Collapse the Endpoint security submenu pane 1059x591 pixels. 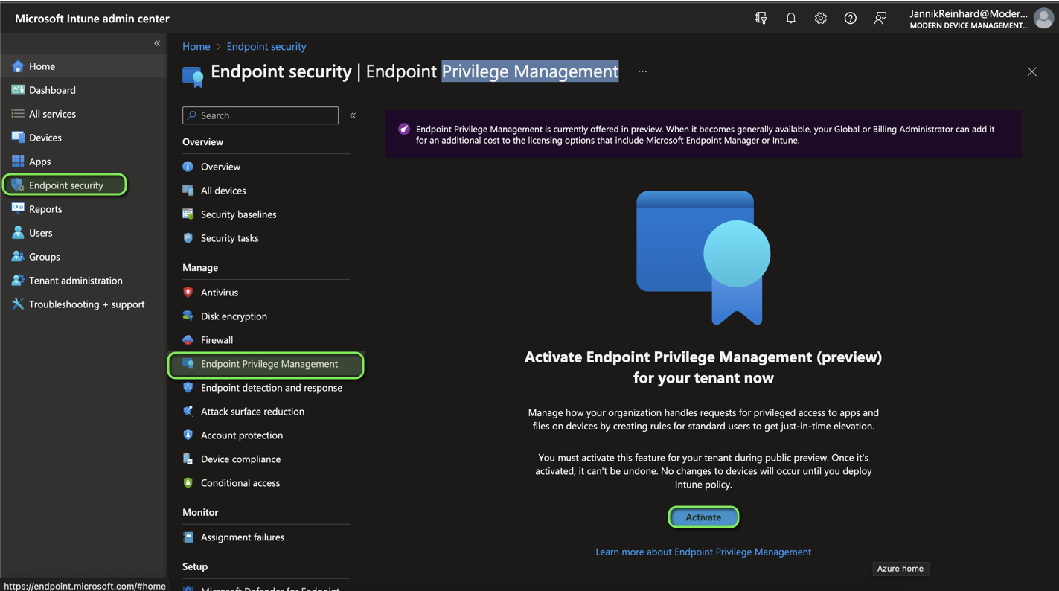point(353,115)
